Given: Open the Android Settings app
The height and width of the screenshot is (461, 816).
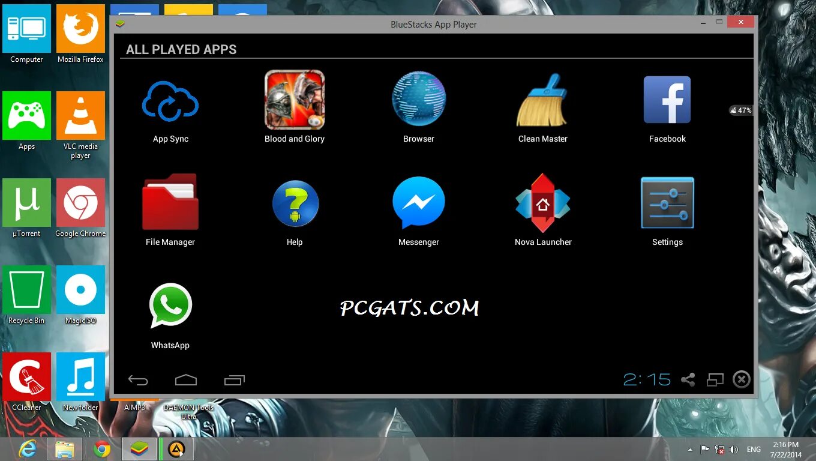Looking at the screenshot, I should 667,203.
